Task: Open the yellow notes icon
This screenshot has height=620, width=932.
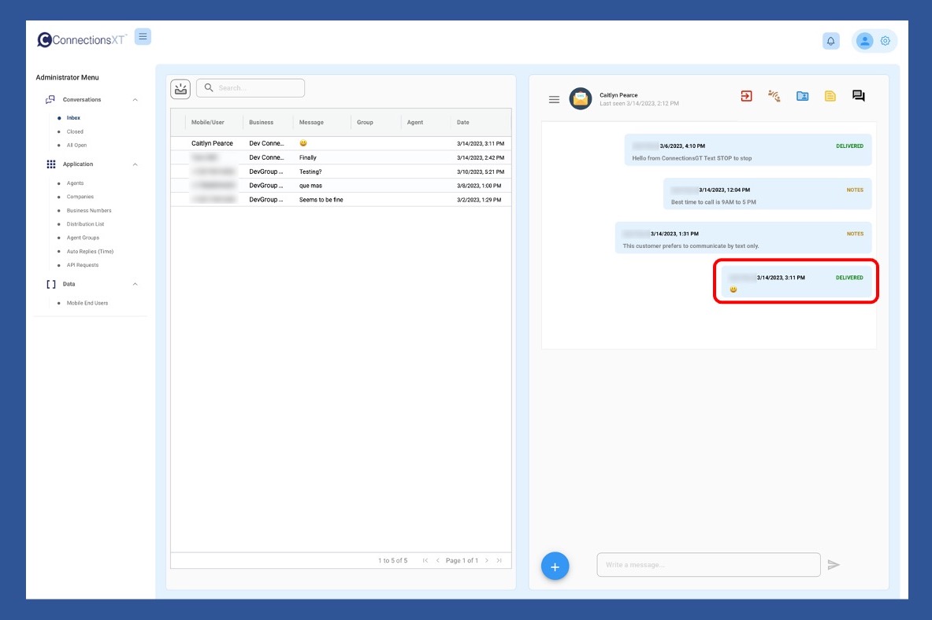Action: click(x=830, y=96)
